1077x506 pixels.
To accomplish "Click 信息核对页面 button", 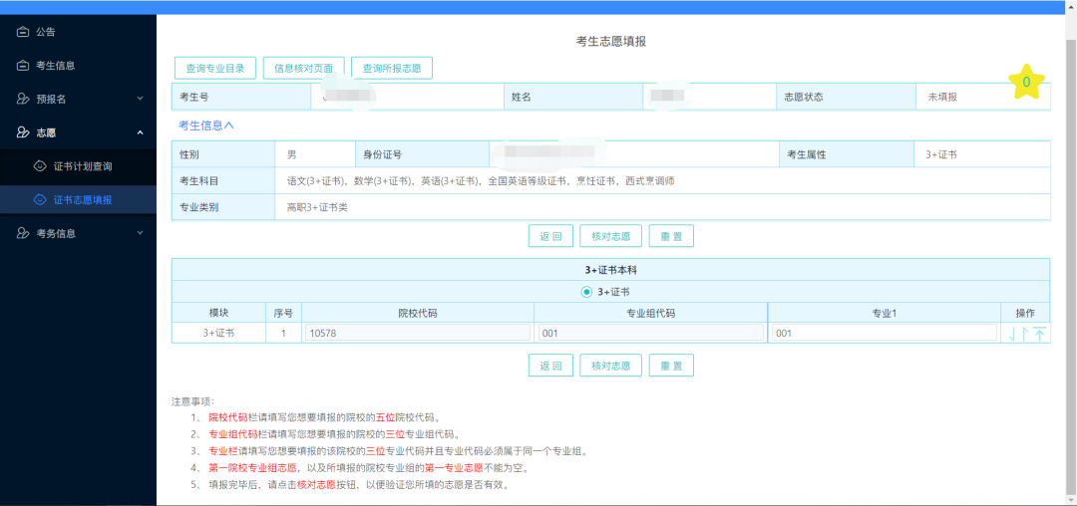I will coord(303,68).
